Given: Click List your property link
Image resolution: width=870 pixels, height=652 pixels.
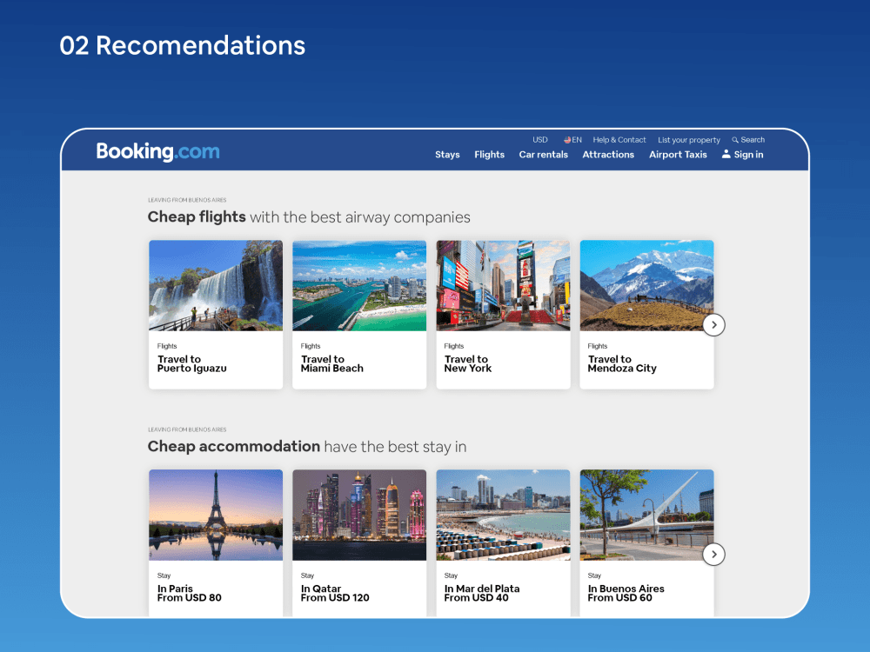Looking at the screenshot, I should pyautogui.click(x=689, y=140).
